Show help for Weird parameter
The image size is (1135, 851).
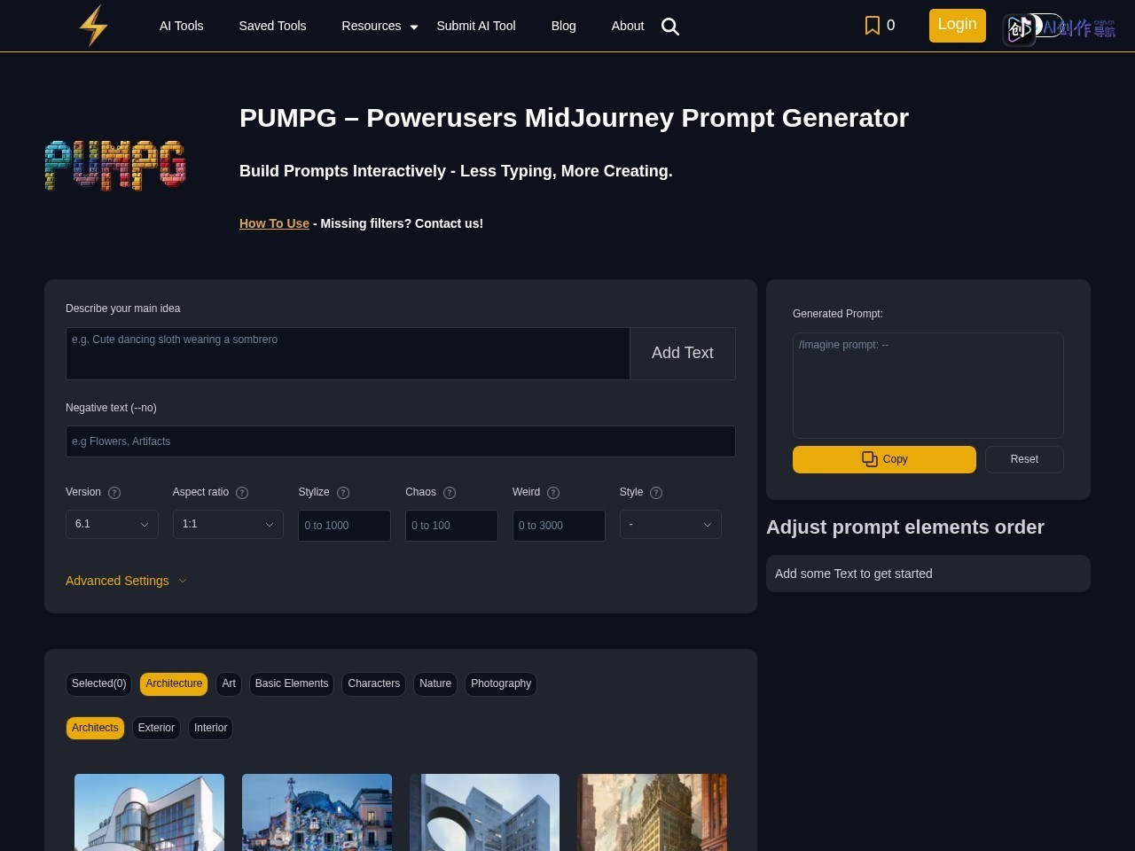coord(553,493)
